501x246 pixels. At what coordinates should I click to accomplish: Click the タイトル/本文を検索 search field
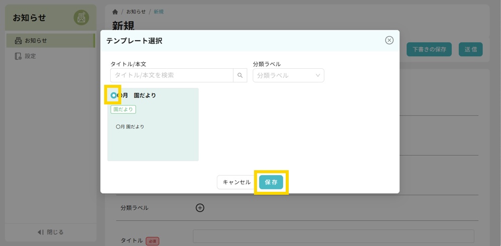172,75
